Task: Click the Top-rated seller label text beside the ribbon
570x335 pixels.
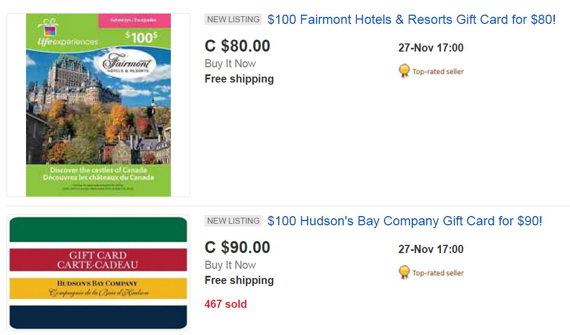Action: tap(439, 71)
